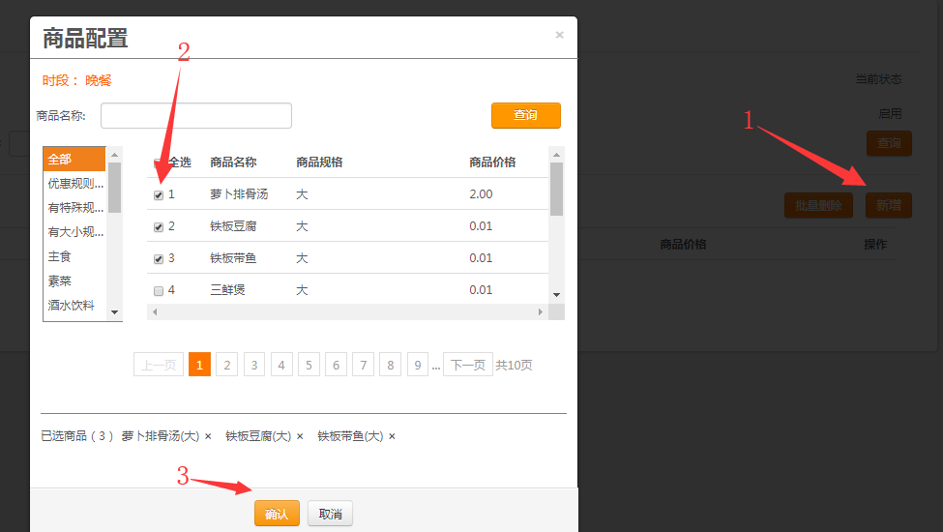Select the 主食 category
943x532 pixels.
point(74,256)
